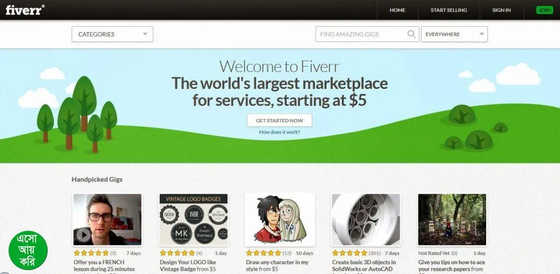Open the forest research papers thumbnail
This screenshot has width=560, height=274.
452,219
